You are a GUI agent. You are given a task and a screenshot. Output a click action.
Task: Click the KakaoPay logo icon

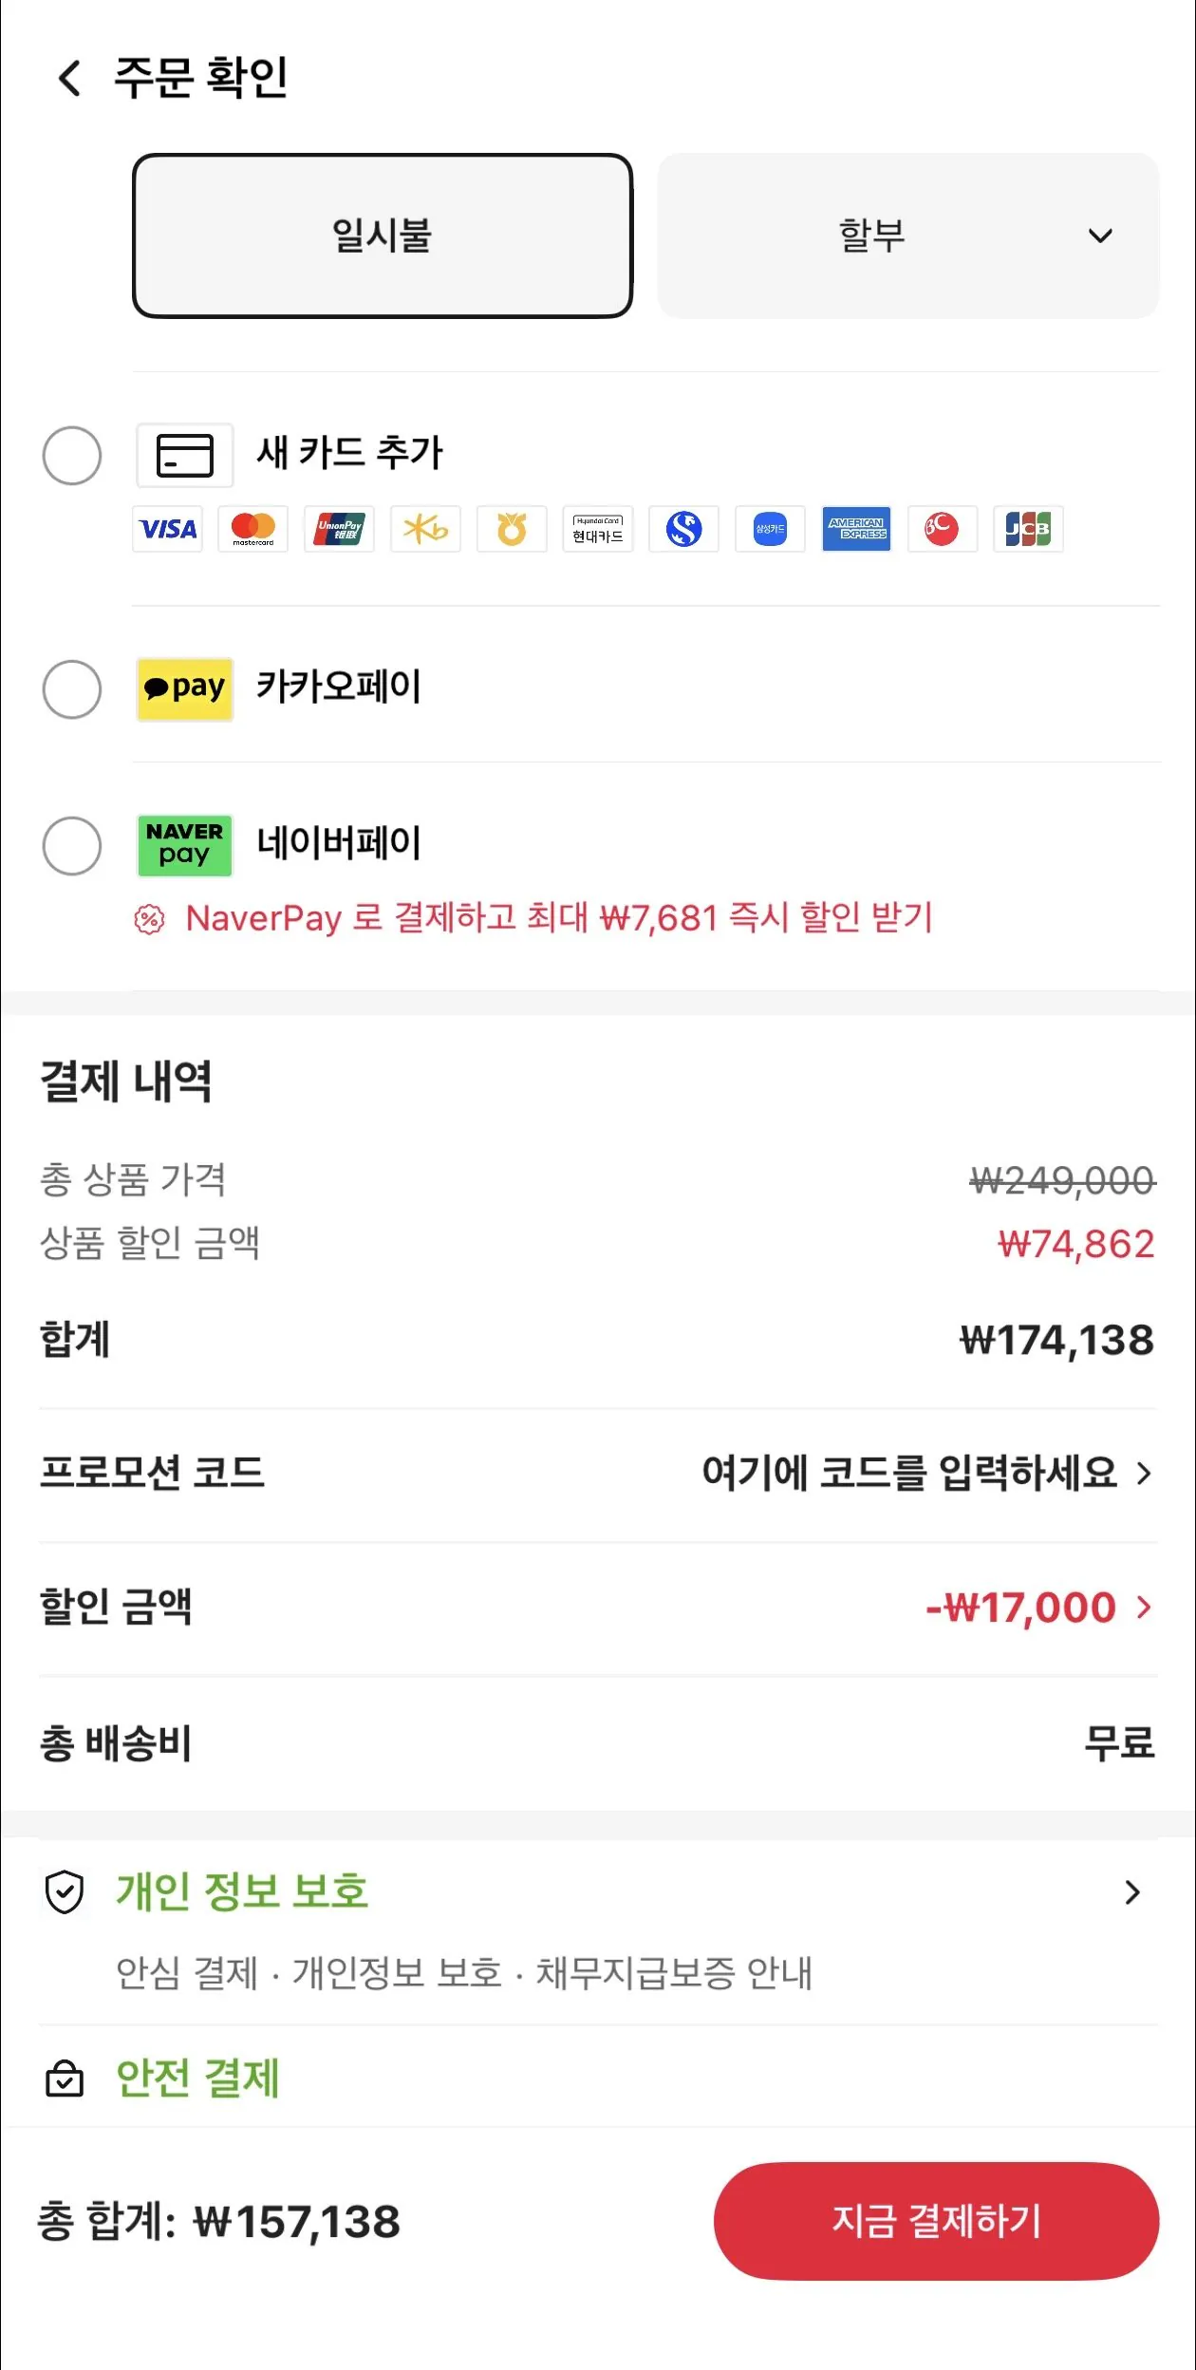185,689
